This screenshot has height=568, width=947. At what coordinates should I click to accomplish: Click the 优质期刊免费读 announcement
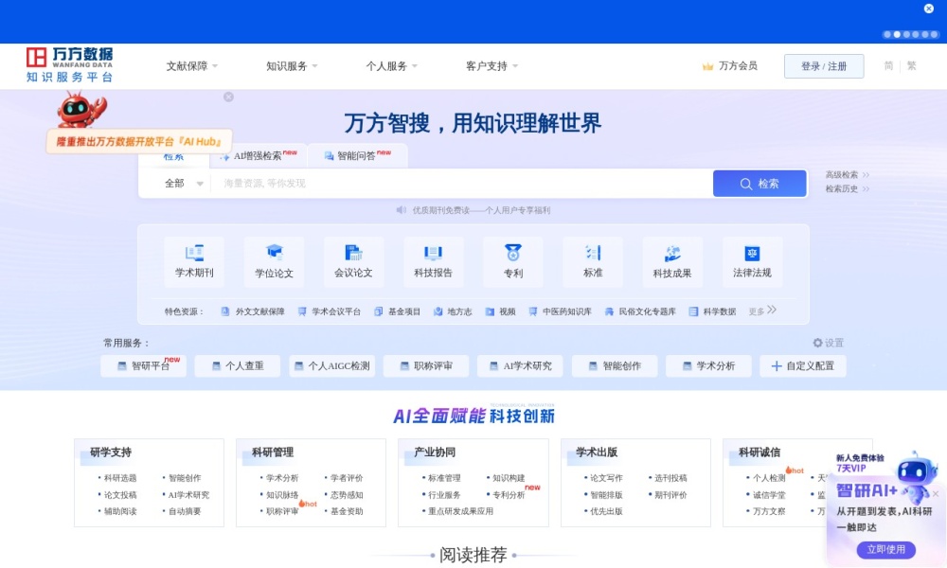[x=481, y=210]
